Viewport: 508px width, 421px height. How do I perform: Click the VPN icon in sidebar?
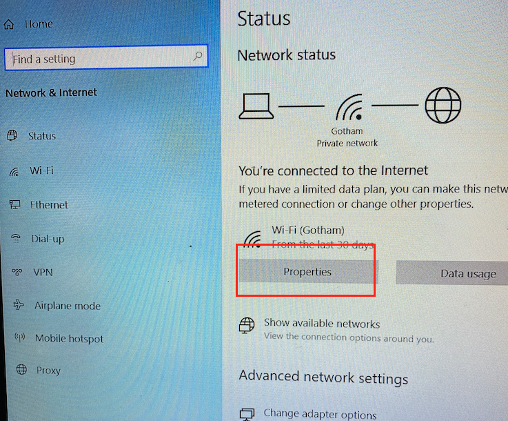point(17,272)
